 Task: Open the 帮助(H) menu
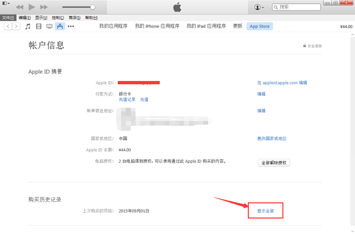click(x=91, y=17)
